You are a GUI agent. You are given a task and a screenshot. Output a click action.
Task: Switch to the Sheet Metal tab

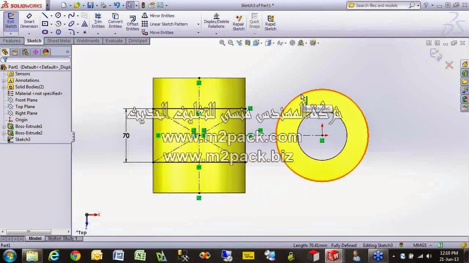click(x=59, y=41)
